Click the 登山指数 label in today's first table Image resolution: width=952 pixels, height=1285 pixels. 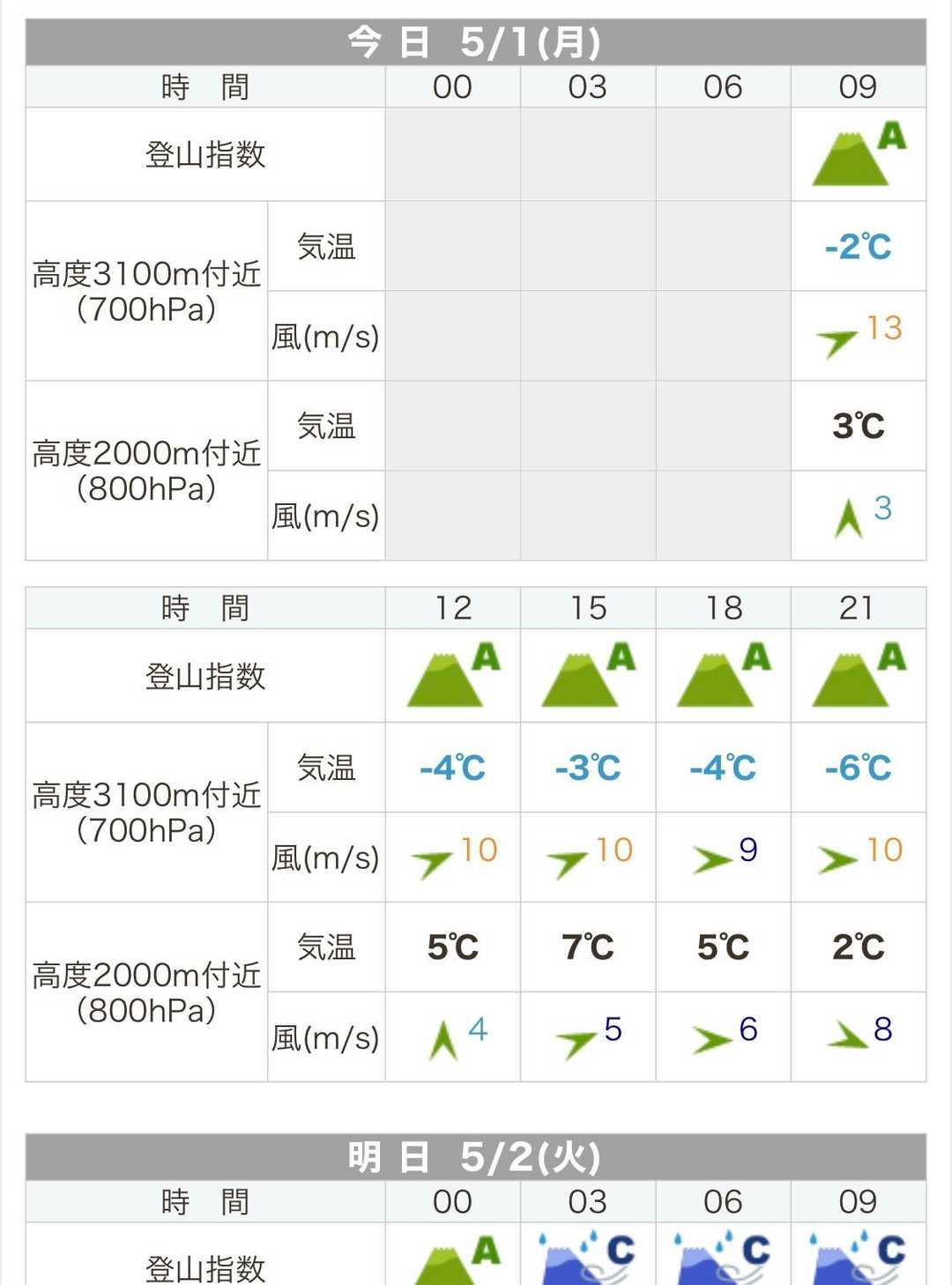pos(205,155)
